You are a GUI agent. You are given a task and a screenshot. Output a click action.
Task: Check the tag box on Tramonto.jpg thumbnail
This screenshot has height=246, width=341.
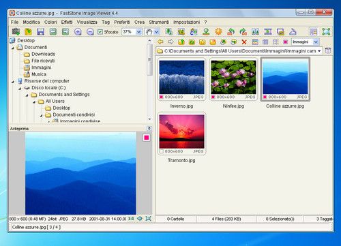pos(162,151)
